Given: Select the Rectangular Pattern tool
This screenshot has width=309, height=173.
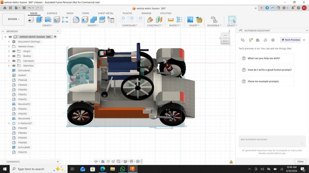Looking at the screenshot, I should point(65,20).
